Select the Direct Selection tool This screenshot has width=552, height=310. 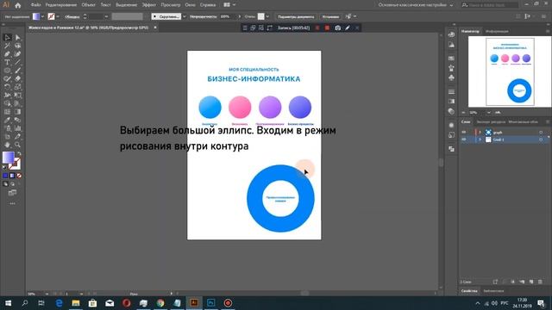(17, 37)
